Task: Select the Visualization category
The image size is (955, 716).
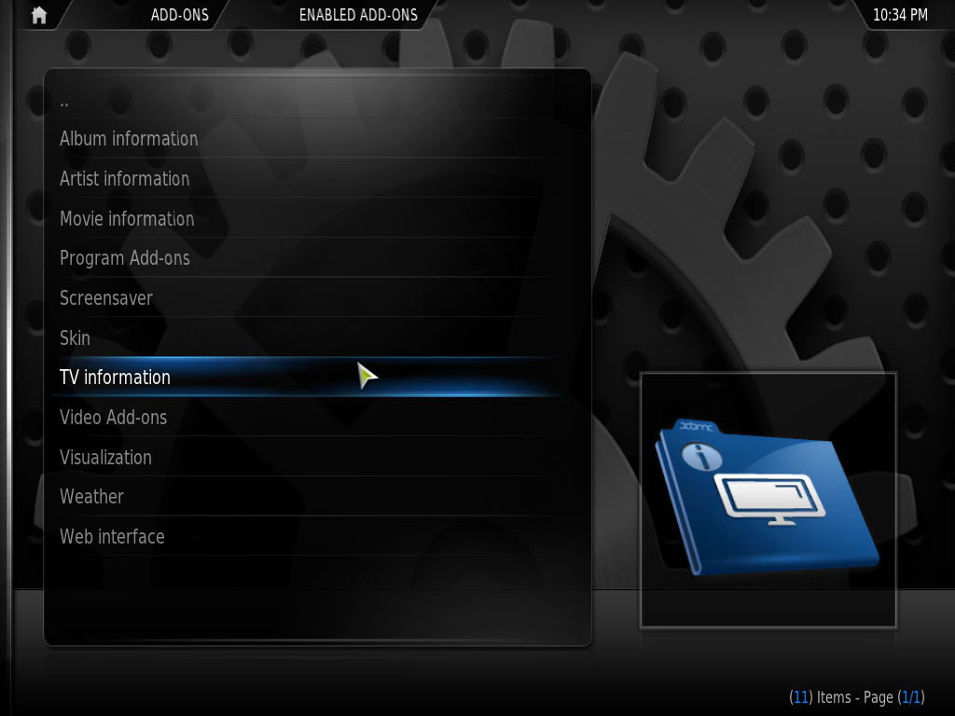Action: (305, 457)
